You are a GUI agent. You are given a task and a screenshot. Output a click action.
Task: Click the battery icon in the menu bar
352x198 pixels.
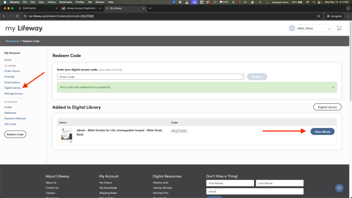(x=300, y=2)
